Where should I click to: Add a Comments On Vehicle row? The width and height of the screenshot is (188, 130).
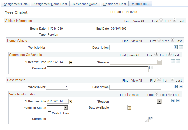click(173, 61)
